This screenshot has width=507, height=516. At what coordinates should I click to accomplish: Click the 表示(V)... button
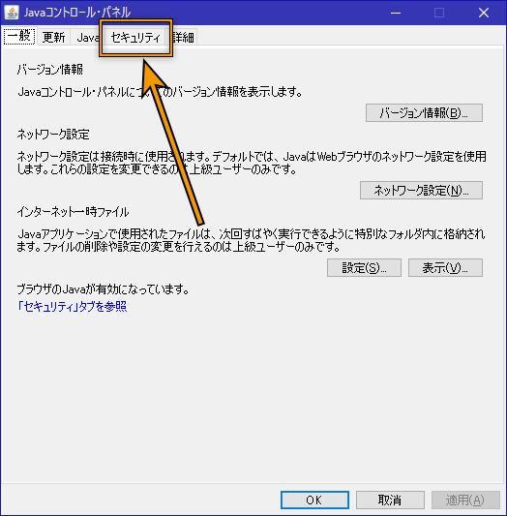tap(445, 267)
